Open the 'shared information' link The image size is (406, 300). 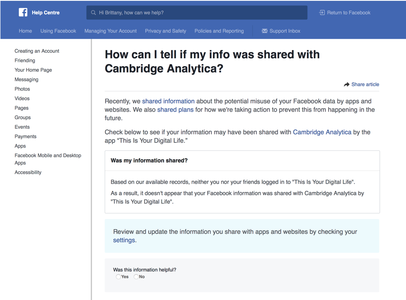point(168,101)
